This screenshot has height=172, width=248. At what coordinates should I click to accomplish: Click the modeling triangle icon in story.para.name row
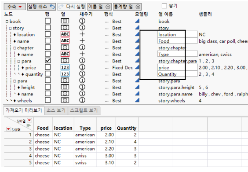[137, 94]
